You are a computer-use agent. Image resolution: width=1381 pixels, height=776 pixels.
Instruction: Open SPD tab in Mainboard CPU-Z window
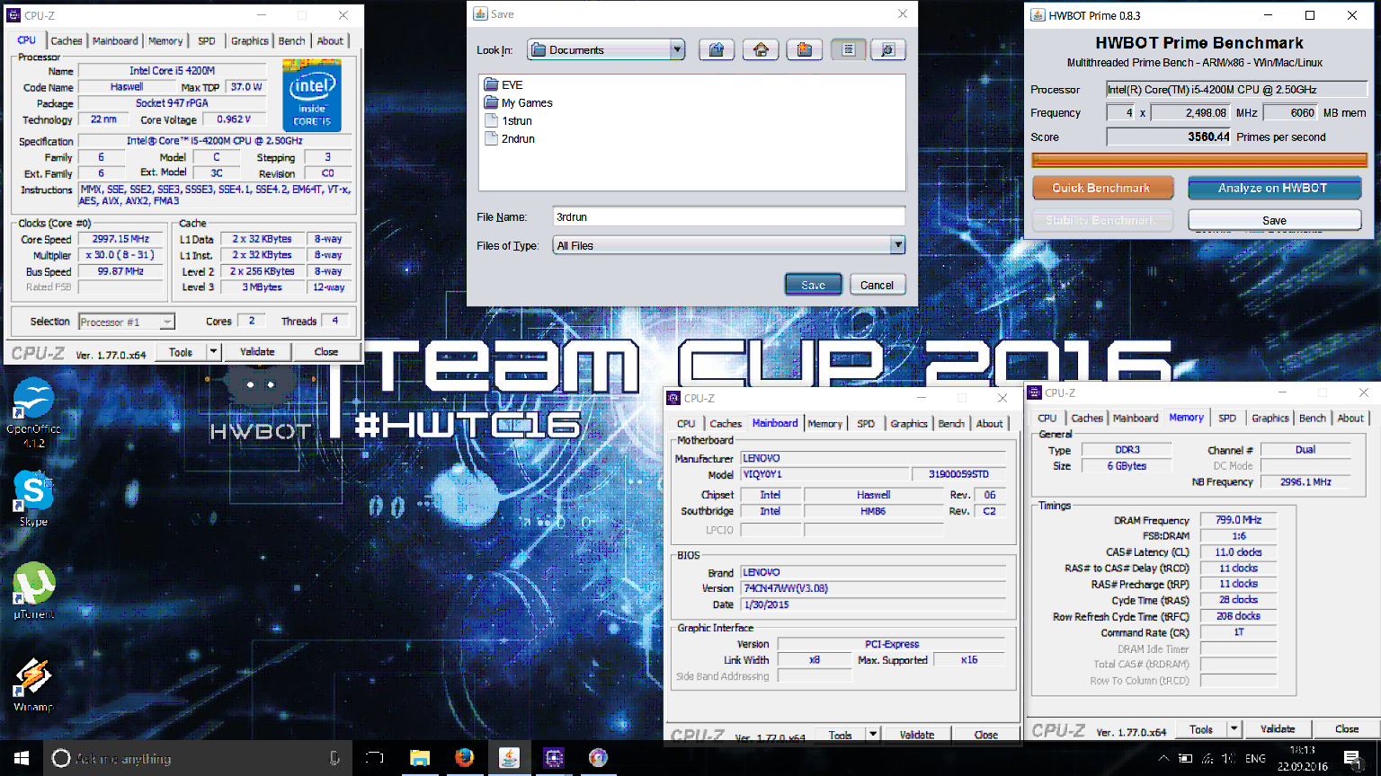point(866,423)
